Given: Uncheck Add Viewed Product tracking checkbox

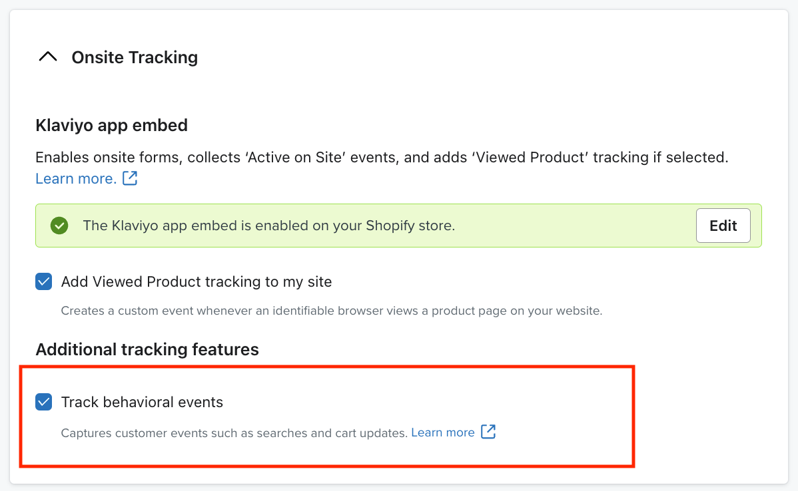Looking at the screenshot, I should pos(44,281).
